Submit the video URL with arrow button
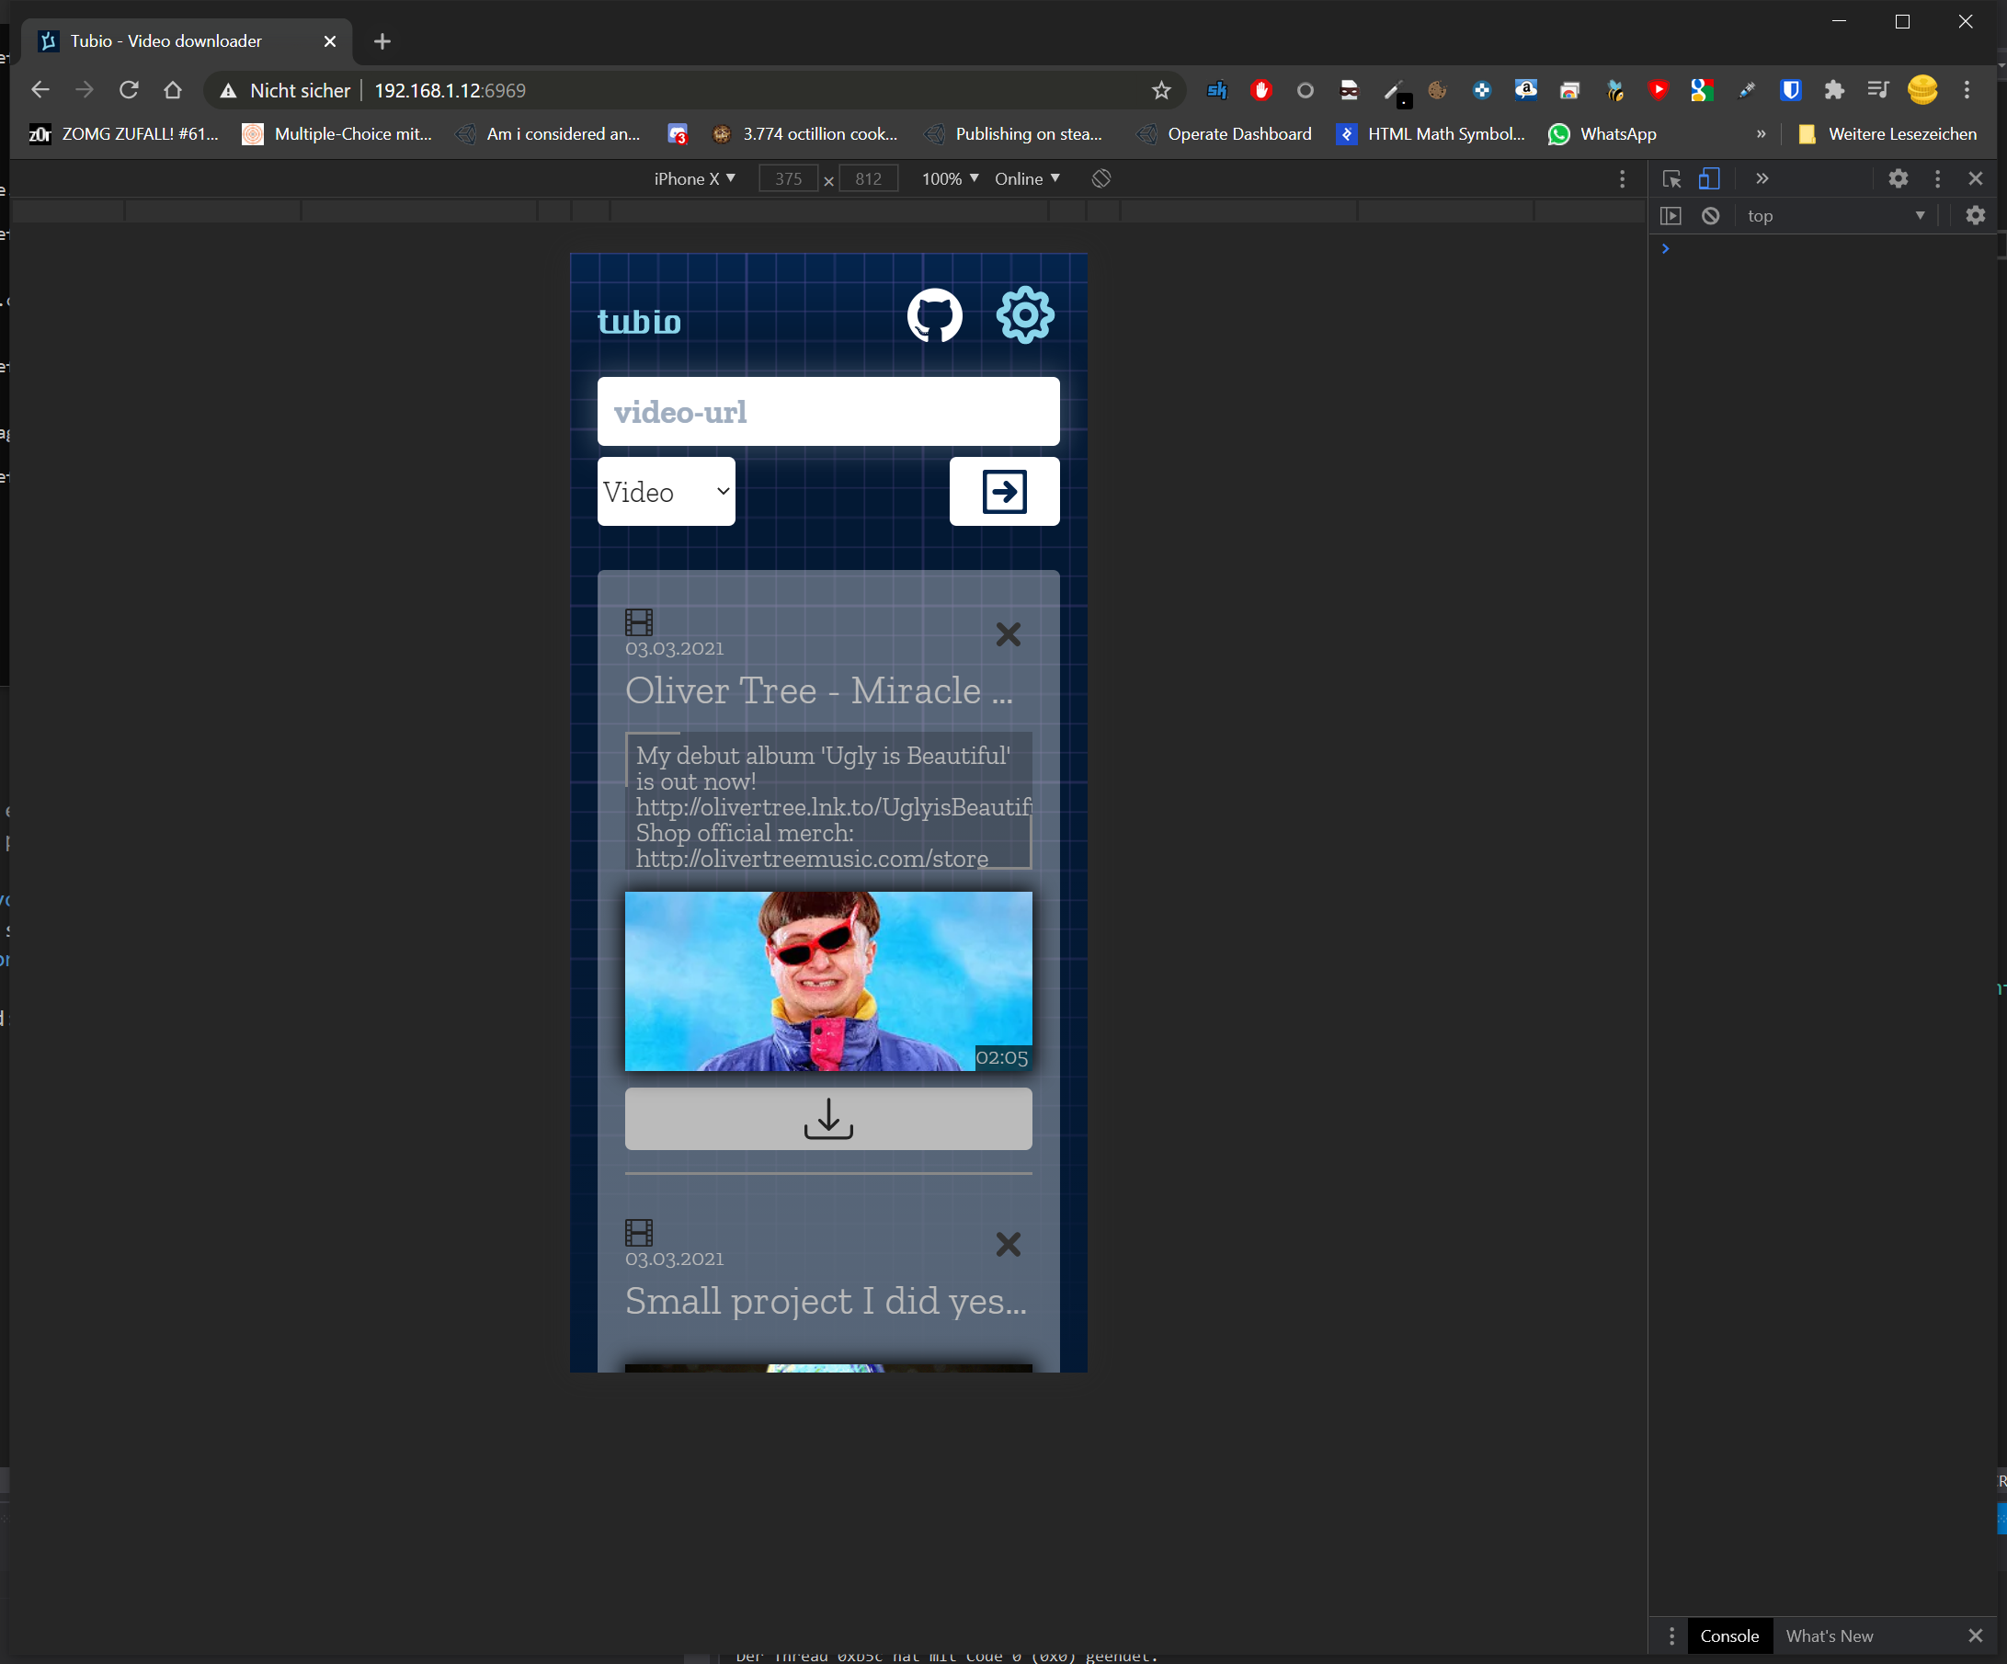 tap(1004, 491)
